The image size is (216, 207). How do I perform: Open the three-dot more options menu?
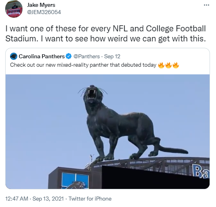pyautogui.click(x=206, y=5)
